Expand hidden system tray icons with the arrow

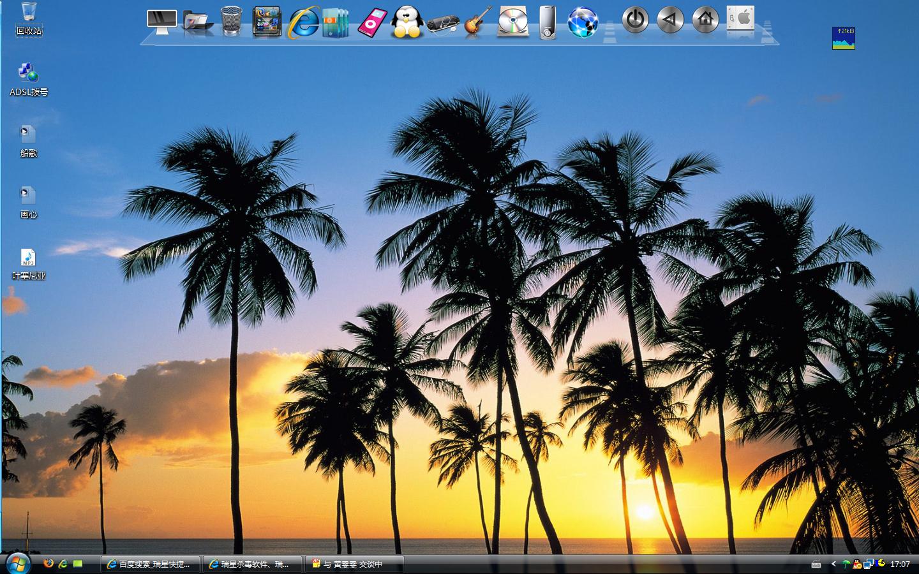(x=833, y=564)
